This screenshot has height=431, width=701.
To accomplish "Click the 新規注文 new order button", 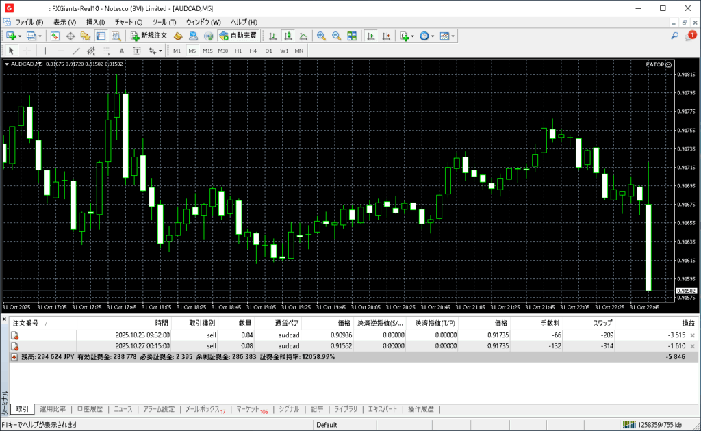I will [149, 36].
